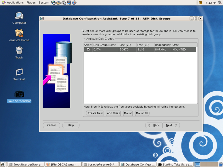The height and width of the screenshot is (167, 223).
Task: Click the package updates tray icon
Action: pyautogui.click(x=201, y=3)
